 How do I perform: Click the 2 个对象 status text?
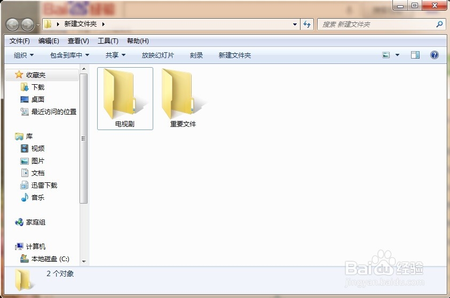pos(60,273)
